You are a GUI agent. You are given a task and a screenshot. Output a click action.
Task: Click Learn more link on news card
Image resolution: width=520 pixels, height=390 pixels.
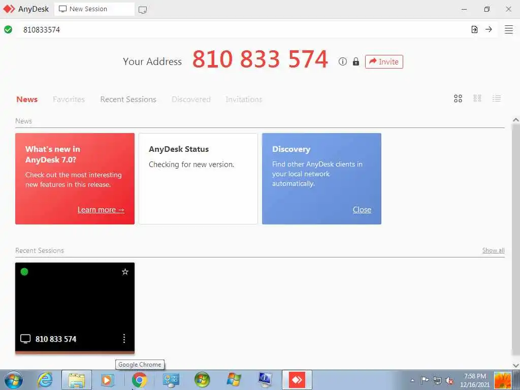point(101,210)
